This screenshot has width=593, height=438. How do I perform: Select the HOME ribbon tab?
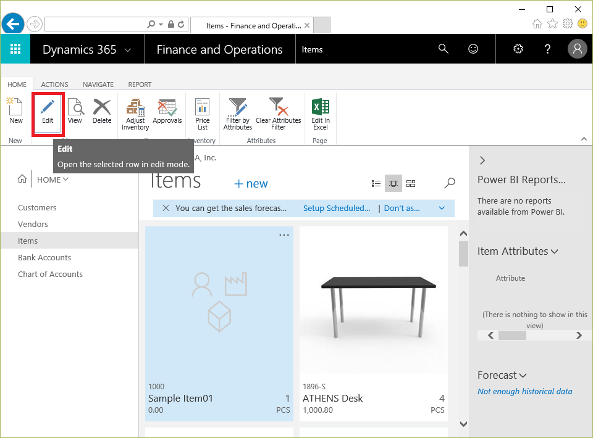17,84
